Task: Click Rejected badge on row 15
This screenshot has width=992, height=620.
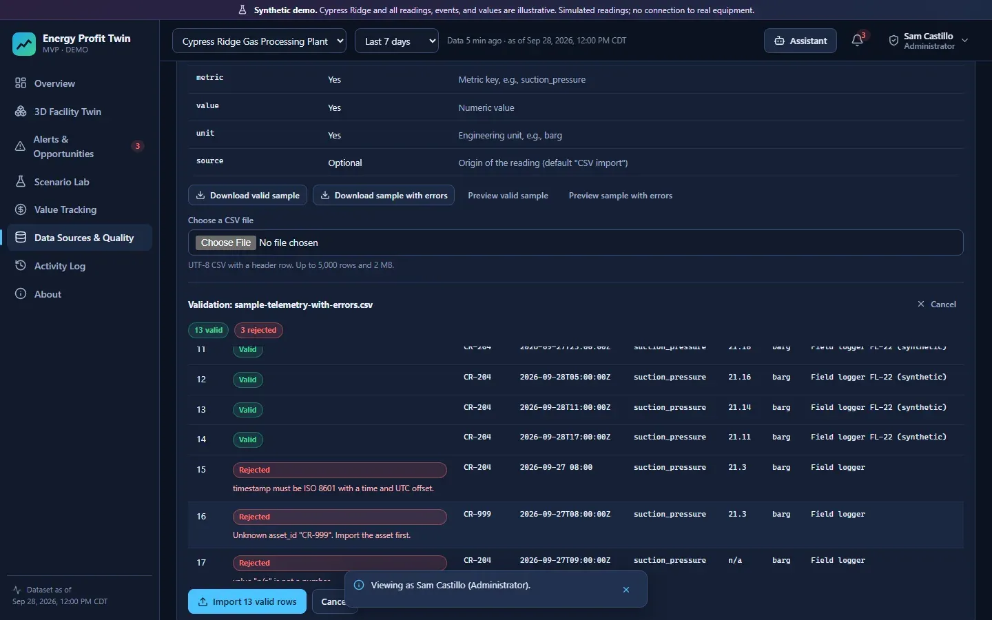Action: (x=340, y=470)
